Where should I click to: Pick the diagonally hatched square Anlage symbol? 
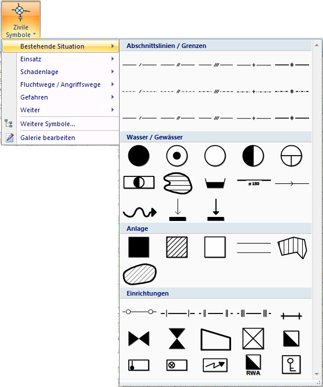[x=177, y=247]
